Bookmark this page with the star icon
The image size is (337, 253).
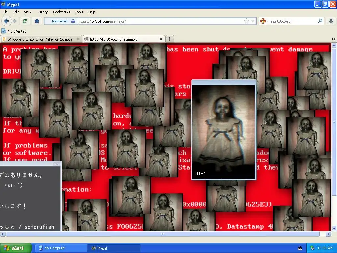click(246, 21)
